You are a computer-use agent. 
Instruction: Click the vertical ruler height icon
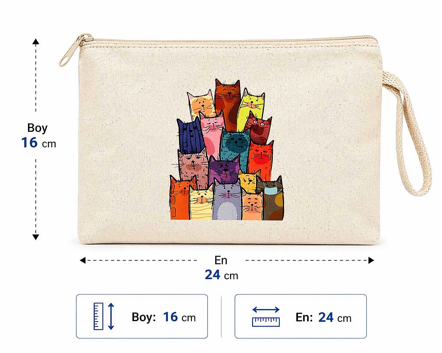pyautogui.click(x=104, y=316)
